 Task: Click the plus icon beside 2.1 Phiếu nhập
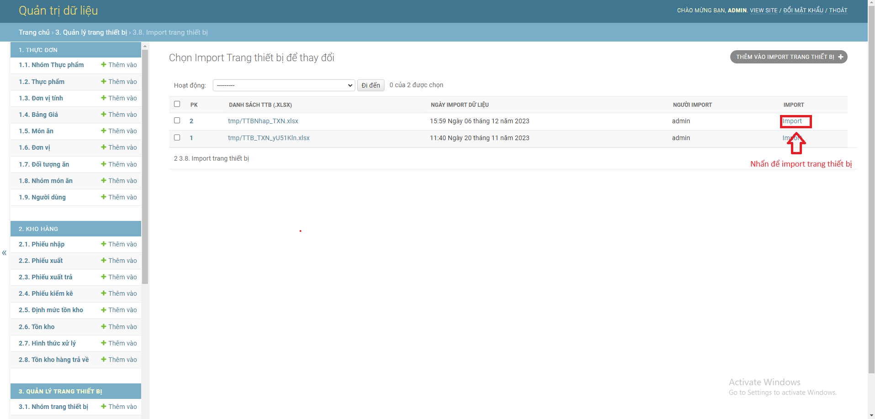(103, 244)
